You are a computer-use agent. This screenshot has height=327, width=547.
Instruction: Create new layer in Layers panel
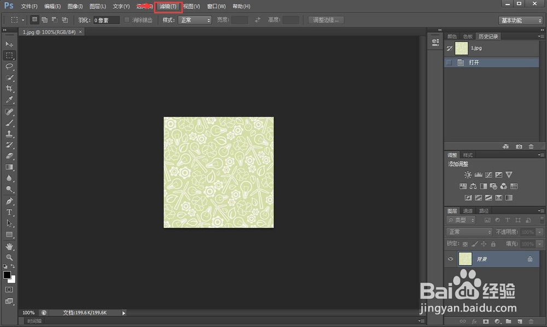click(x=520, y=321)
